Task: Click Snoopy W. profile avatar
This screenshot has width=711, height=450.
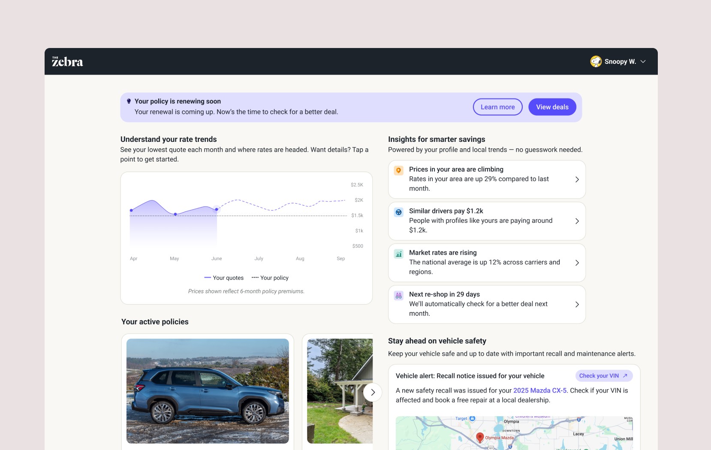Action: point(596,61)
